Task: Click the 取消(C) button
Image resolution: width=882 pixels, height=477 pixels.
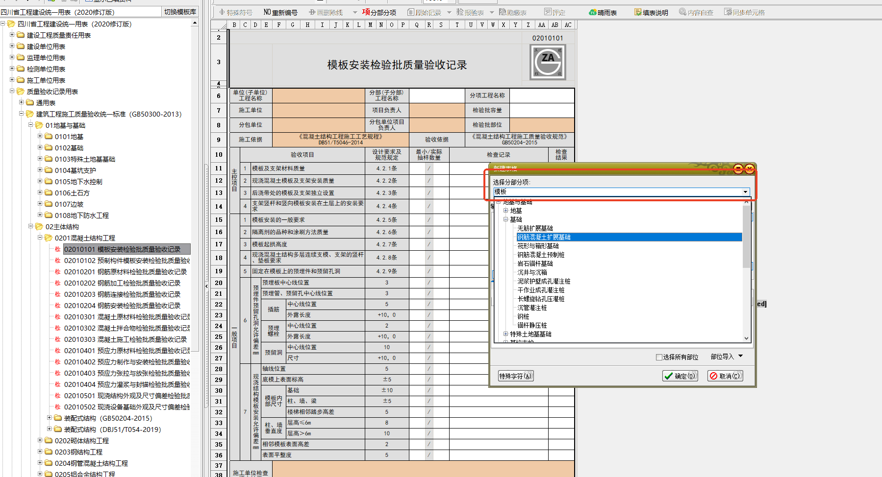Action: click(725, 376)
